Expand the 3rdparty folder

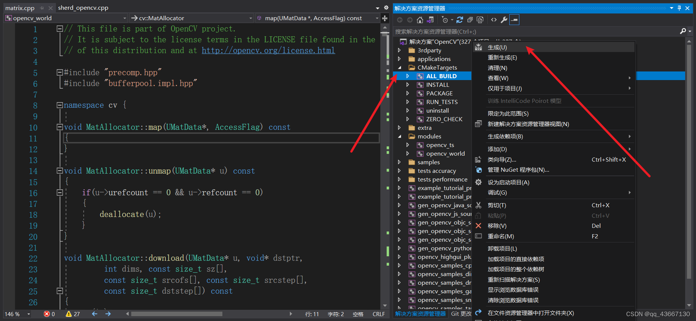click(x=399, y=50)
